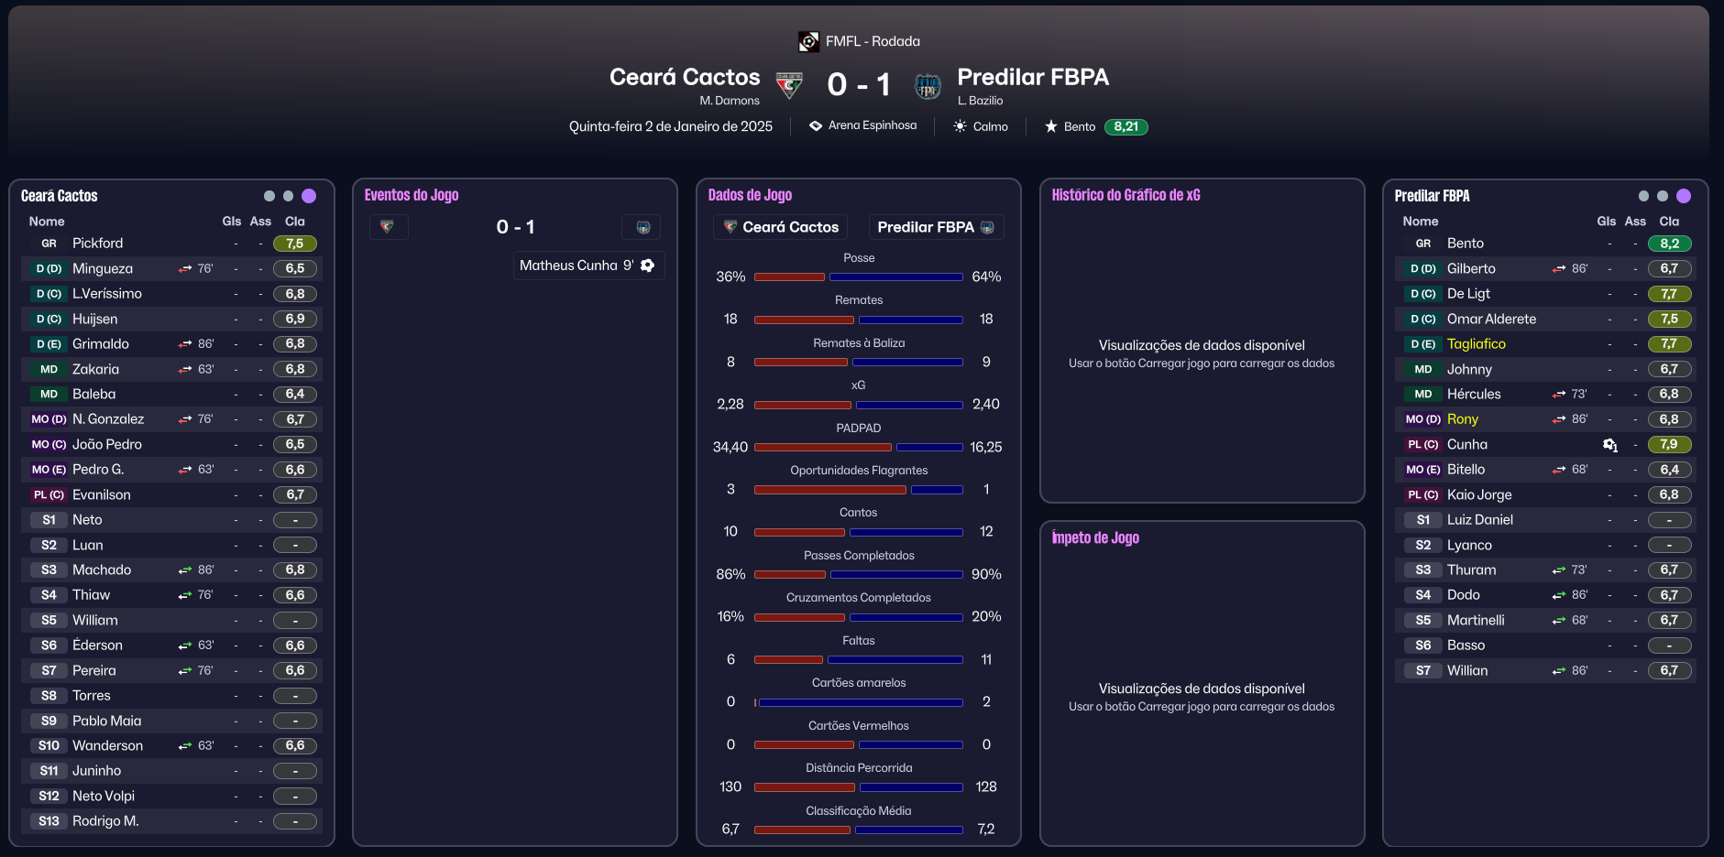The height and width of the screenshot is (857, 1724).
Task: Switch to Ceará Cactos tab in Dados de Jogo
Action: pyautogui.click(x=780, y=227)
